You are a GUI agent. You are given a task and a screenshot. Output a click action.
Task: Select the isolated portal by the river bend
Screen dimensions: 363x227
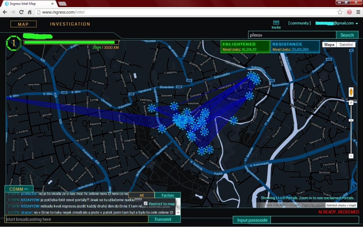pos(234,121)
